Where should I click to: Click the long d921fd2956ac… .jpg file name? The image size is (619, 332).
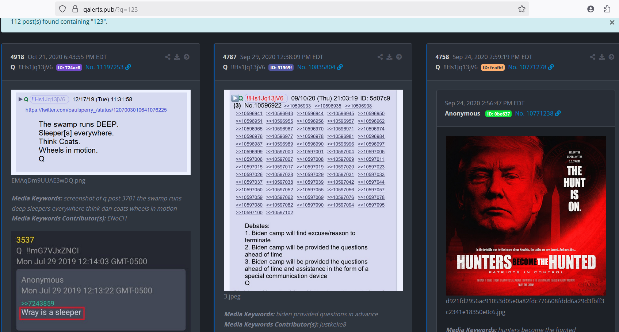coord(525,306)
